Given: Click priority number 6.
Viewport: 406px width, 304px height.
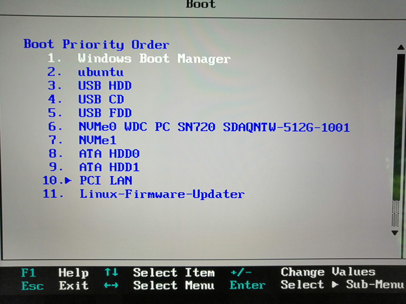Looking at the screenshot, I should pyautogui.click(x=55, y=127).
